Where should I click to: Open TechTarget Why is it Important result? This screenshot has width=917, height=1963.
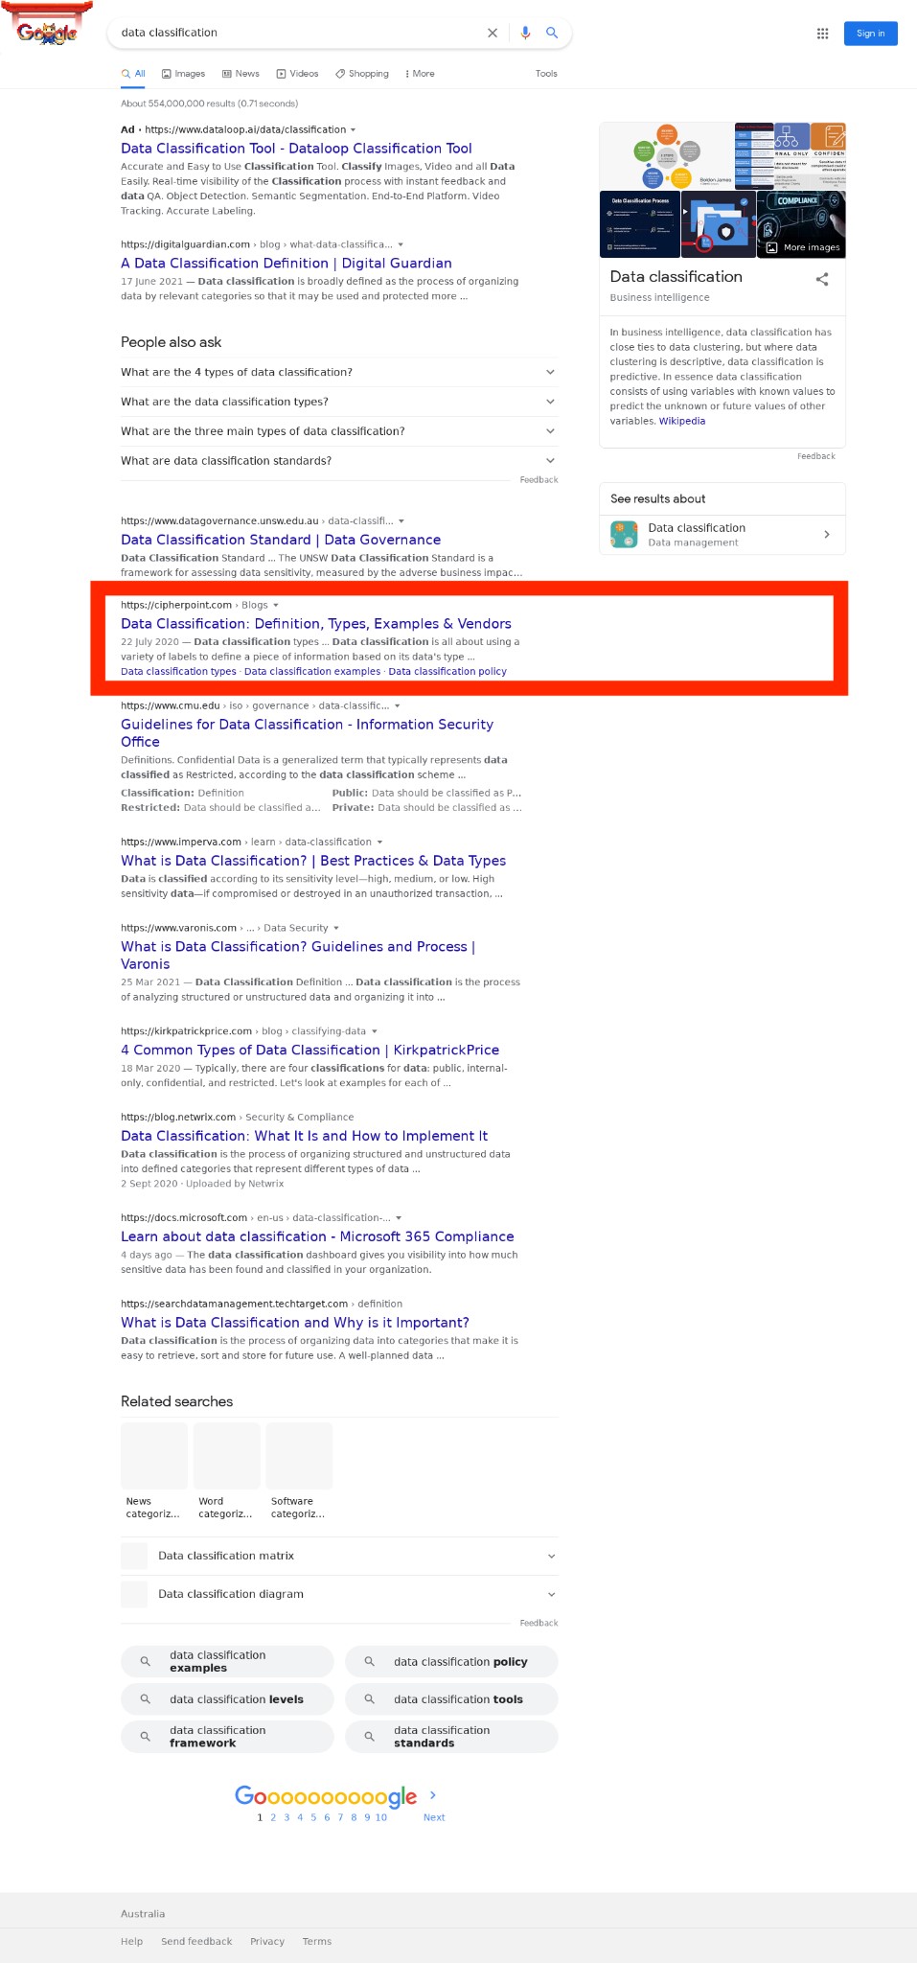[x=295, y=1323]
